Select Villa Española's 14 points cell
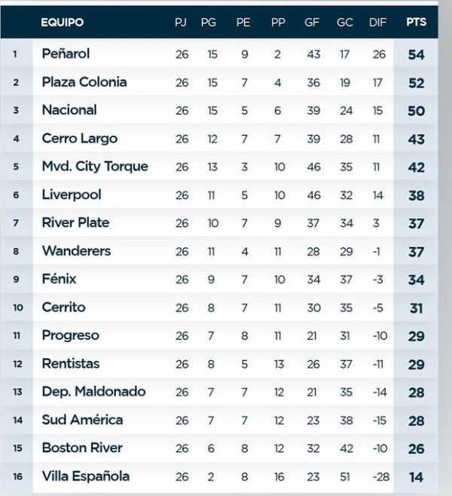The height and width of the screenshot is (496, 452). pyautogui.click(x=416, y=476)
